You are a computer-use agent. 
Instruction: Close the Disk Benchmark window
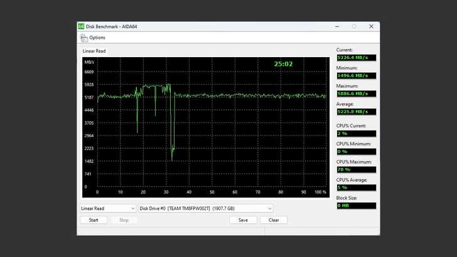[371, 26]
